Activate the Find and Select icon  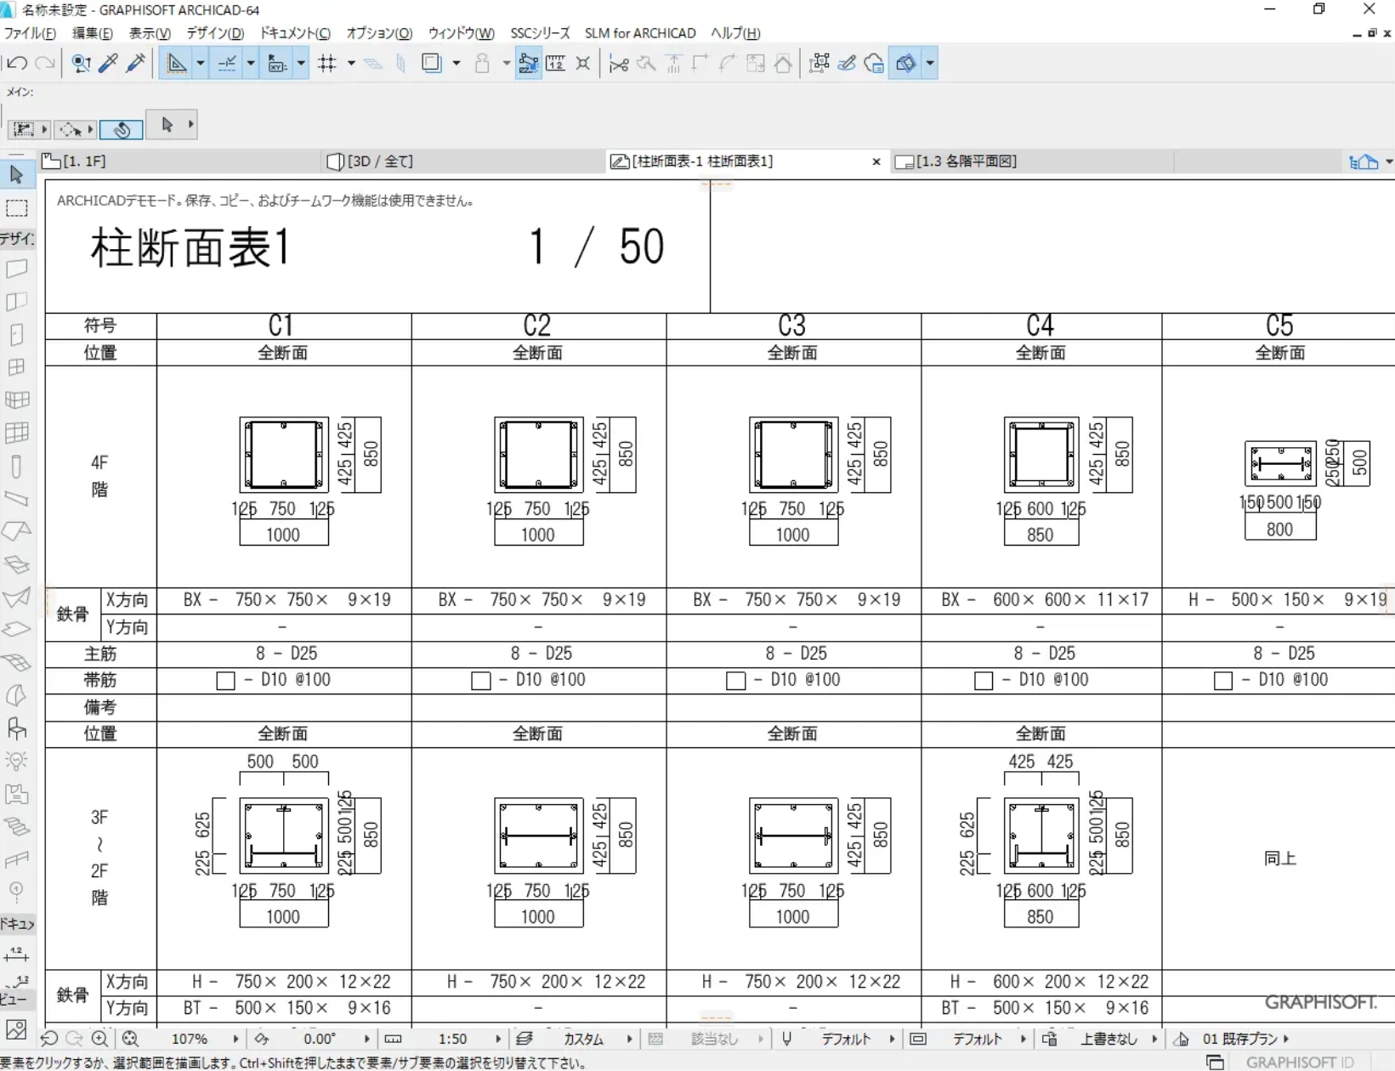coord(81,63)
